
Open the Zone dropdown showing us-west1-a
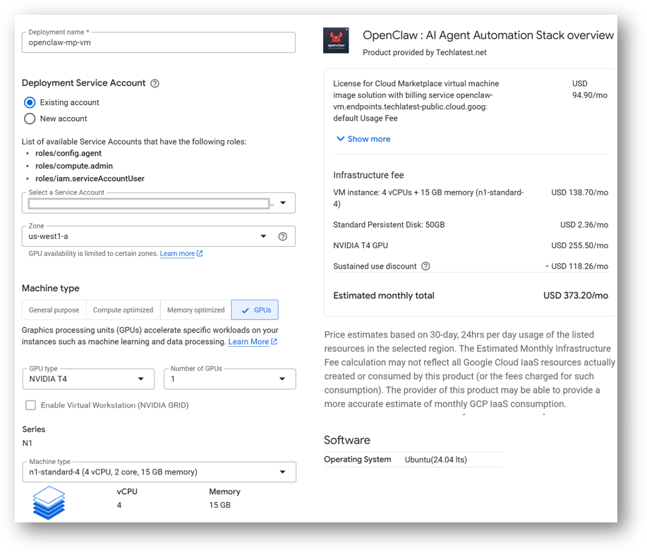[159, 236]
